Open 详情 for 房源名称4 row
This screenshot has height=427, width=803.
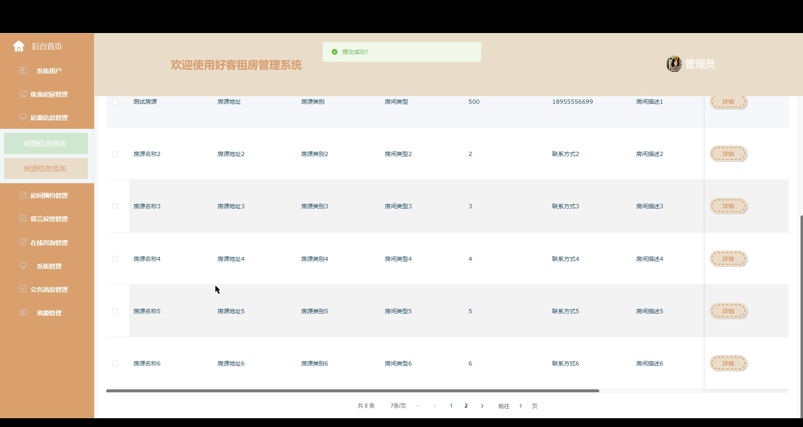coord(728,259)
